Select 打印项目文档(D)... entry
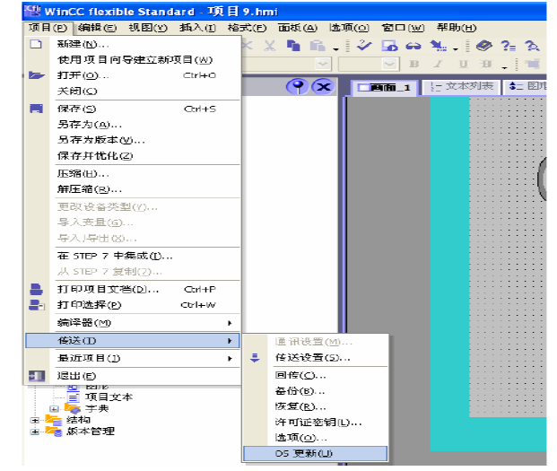Viewport: 557px width, 471px height. click(x=134, y=289)
